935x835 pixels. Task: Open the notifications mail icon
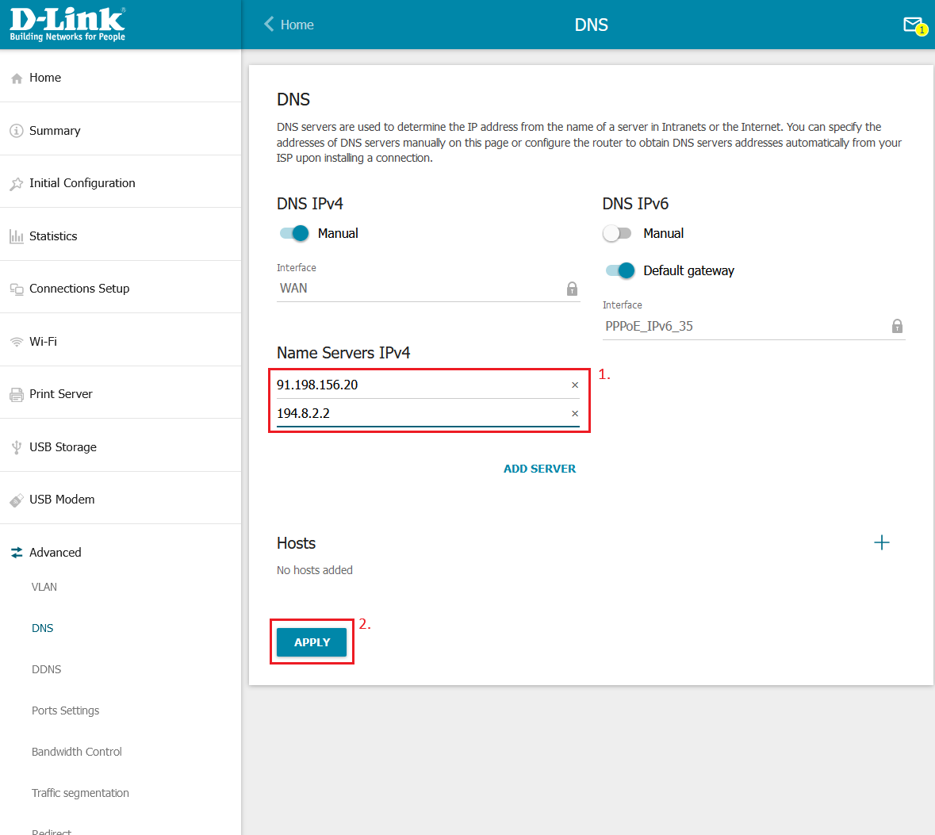coord(913,25)
